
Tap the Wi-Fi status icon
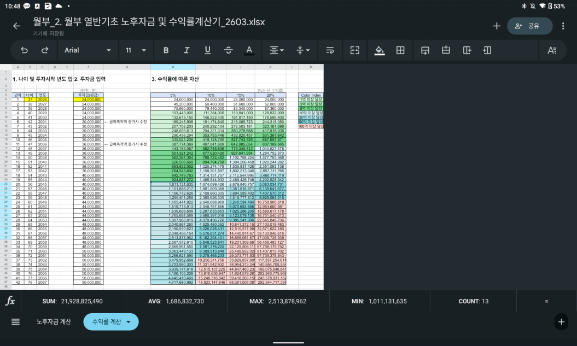pyautogui.click(x=543, y=6)
